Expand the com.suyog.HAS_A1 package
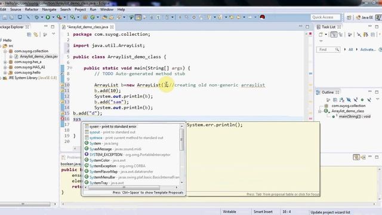This screenshot has width=382, height=215. [x=5, y=67]
